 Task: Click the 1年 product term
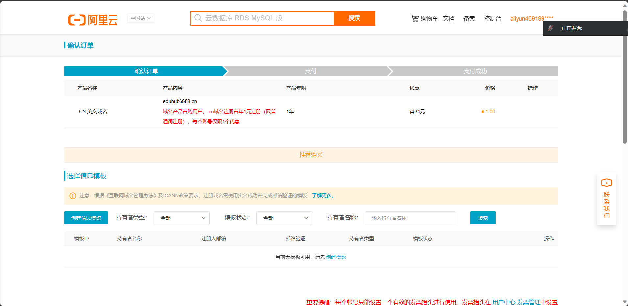(290, 112)
